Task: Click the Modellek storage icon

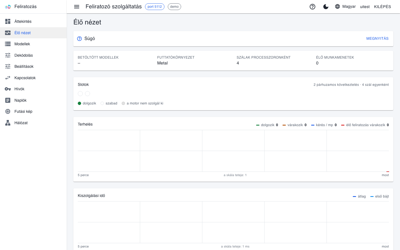Action: click(x=8, y=44)
